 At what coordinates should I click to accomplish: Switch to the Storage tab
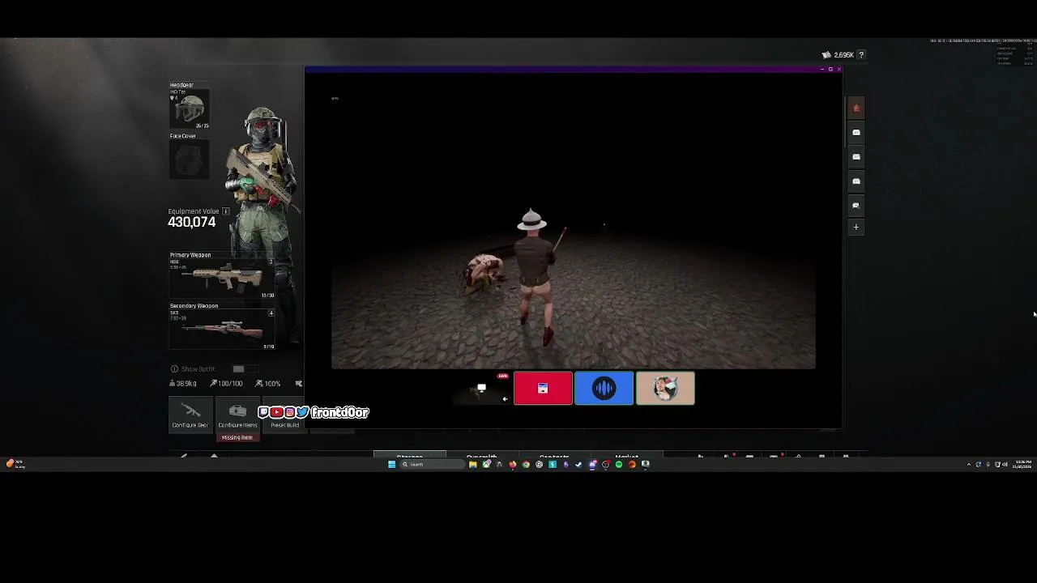click(409, 456)
